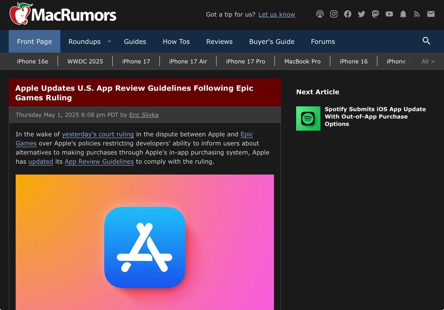444x310 pixels.
Task: Select the iPhone 17 Pro topic
Action: [x=246, y=61]
